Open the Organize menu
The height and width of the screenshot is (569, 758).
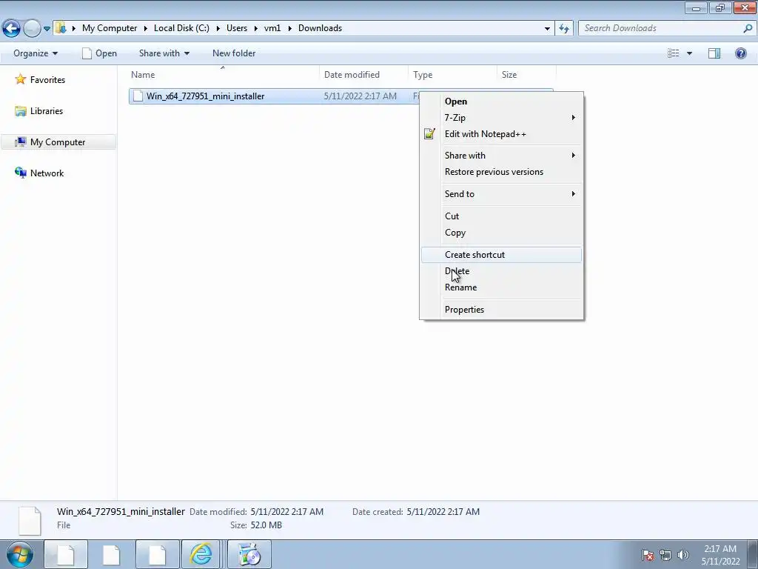tap(36, 53)
